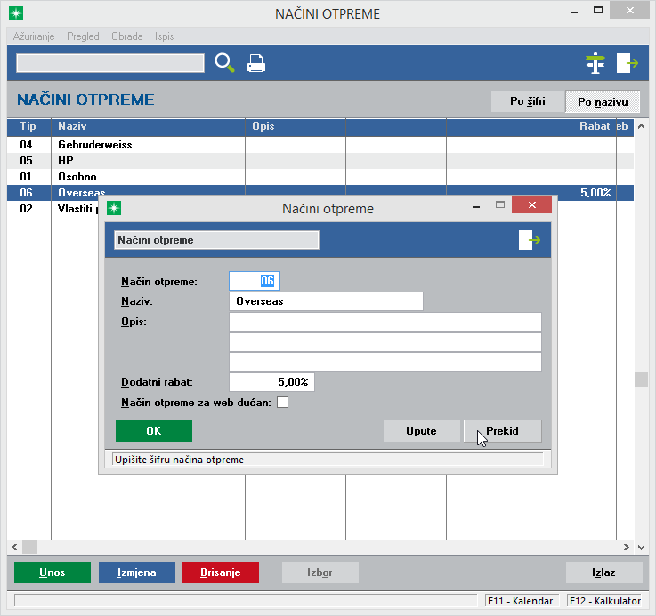Click the signpost directions icon
This screenshot has height=616, width=656.
595,63
